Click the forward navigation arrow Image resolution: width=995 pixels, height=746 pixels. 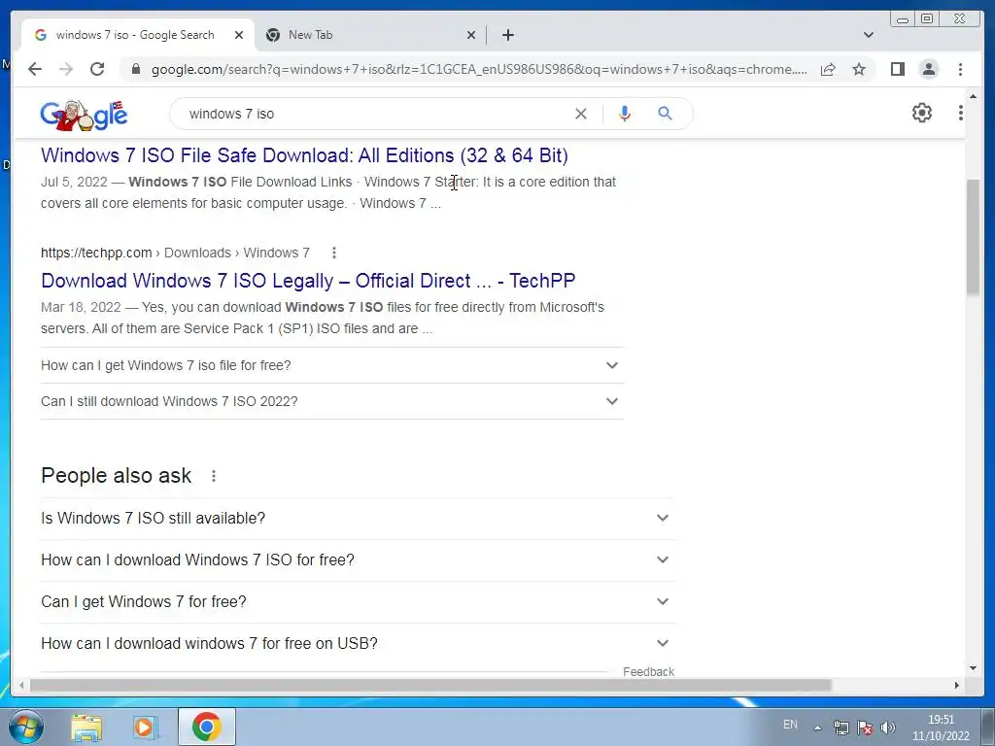[x=66, y=69]
